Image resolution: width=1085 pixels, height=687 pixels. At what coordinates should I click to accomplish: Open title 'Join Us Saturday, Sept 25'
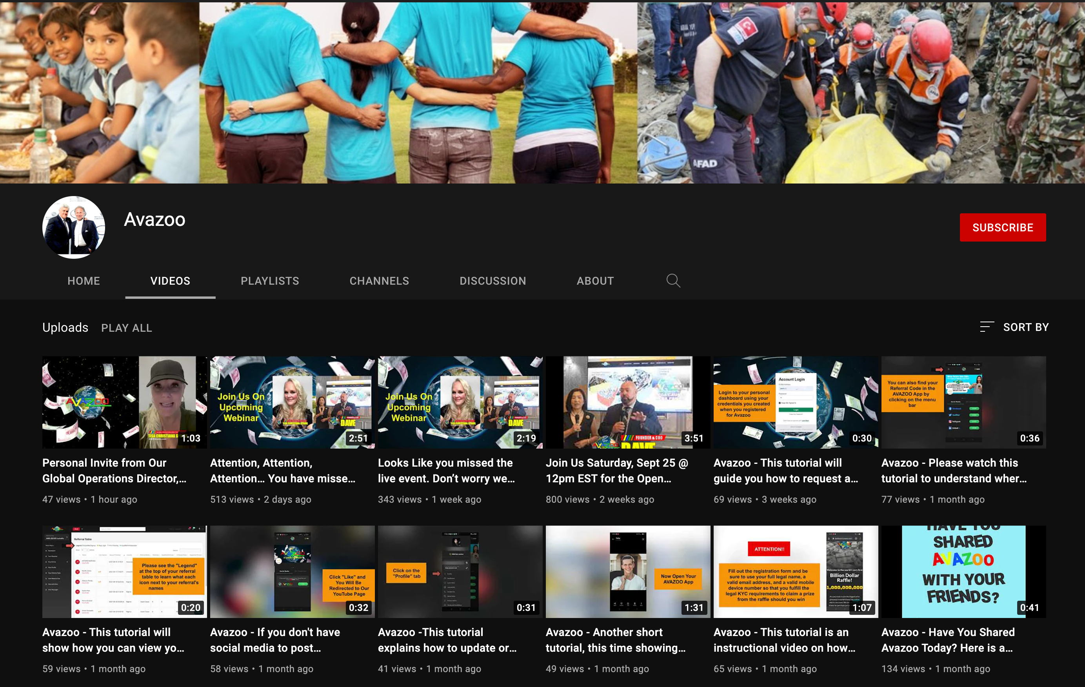tap(617, 471)
